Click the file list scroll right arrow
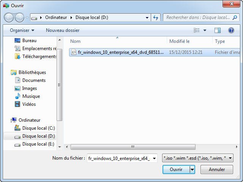The image size is (243, 182). pos(237,147)
